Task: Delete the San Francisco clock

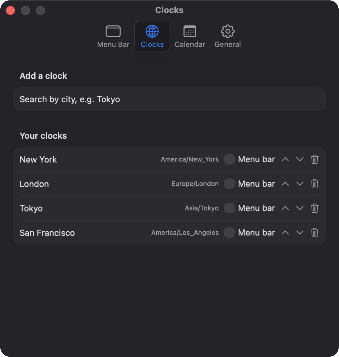Action: click(315, 233)
